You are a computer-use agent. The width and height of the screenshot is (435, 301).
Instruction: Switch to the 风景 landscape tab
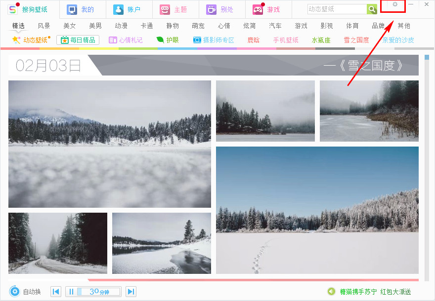click(x=43, y=26)
